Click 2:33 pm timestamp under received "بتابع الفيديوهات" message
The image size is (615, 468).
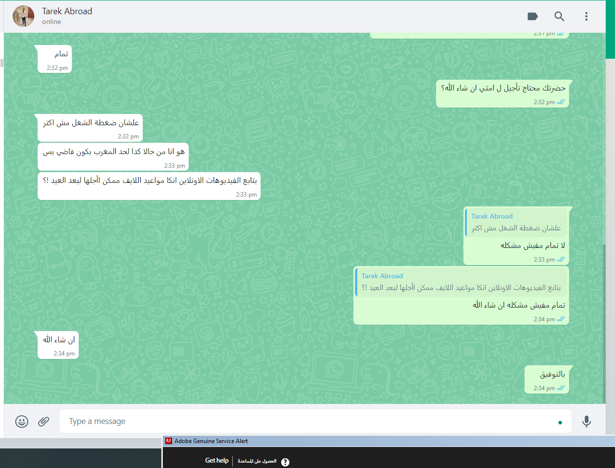tap(246, 195)
